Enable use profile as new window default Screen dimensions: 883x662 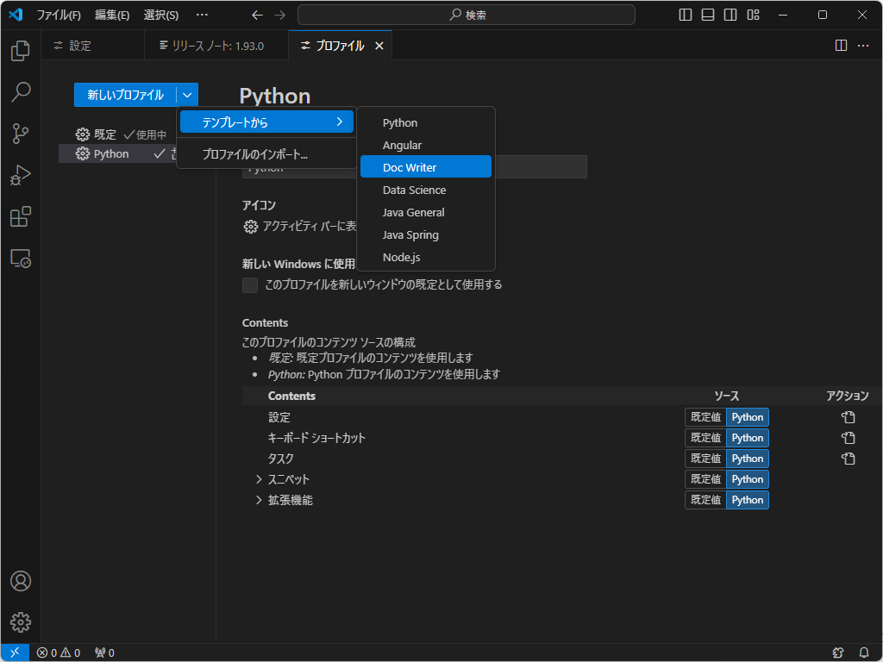[x=250, y=285]
